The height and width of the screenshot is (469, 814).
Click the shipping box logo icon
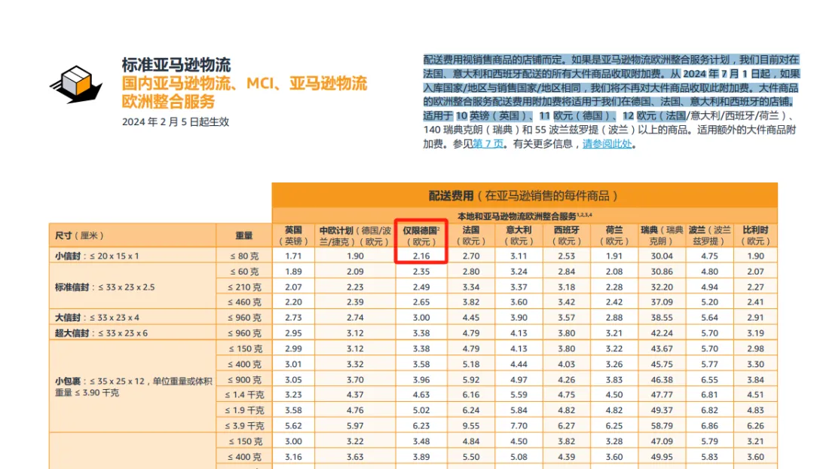[x=76, y=84]
